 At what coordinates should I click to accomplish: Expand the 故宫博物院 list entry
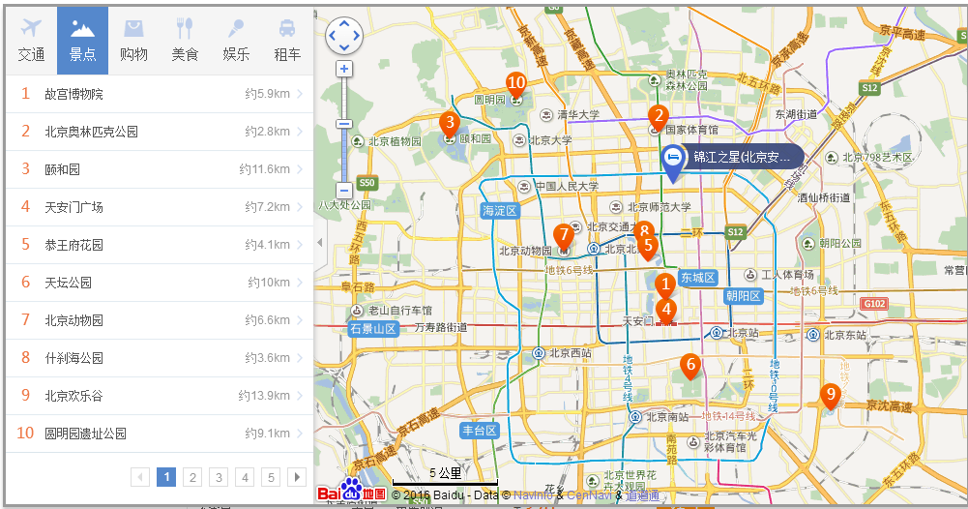[160, 94]
